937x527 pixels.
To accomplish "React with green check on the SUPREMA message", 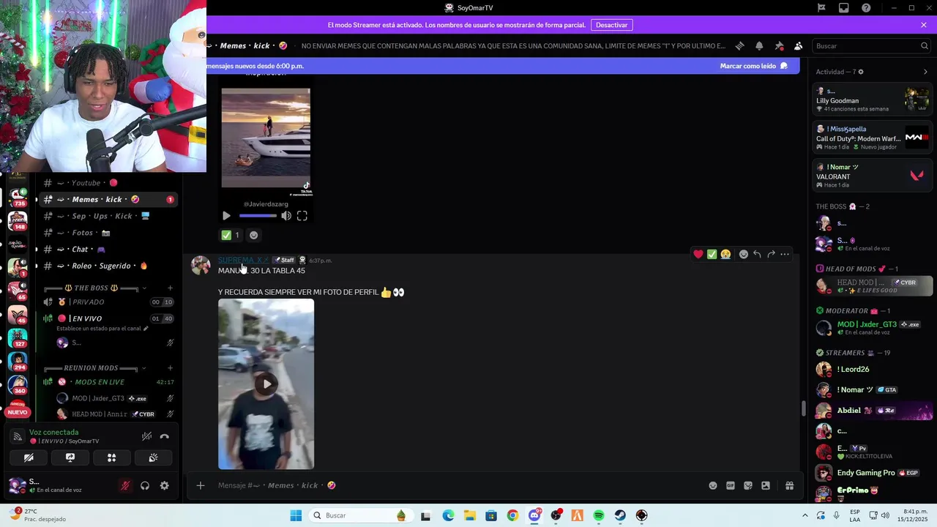I will (x=712, y=254).
